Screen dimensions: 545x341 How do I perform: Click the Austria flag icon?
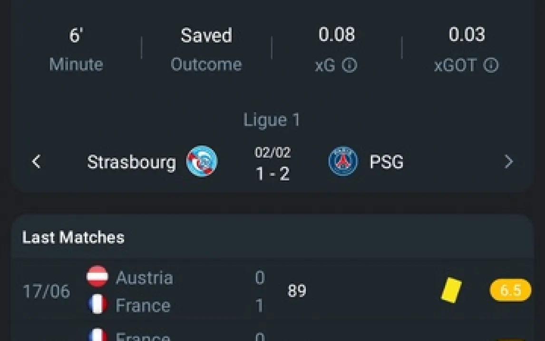pyautogui.click(x=97, y=277)
